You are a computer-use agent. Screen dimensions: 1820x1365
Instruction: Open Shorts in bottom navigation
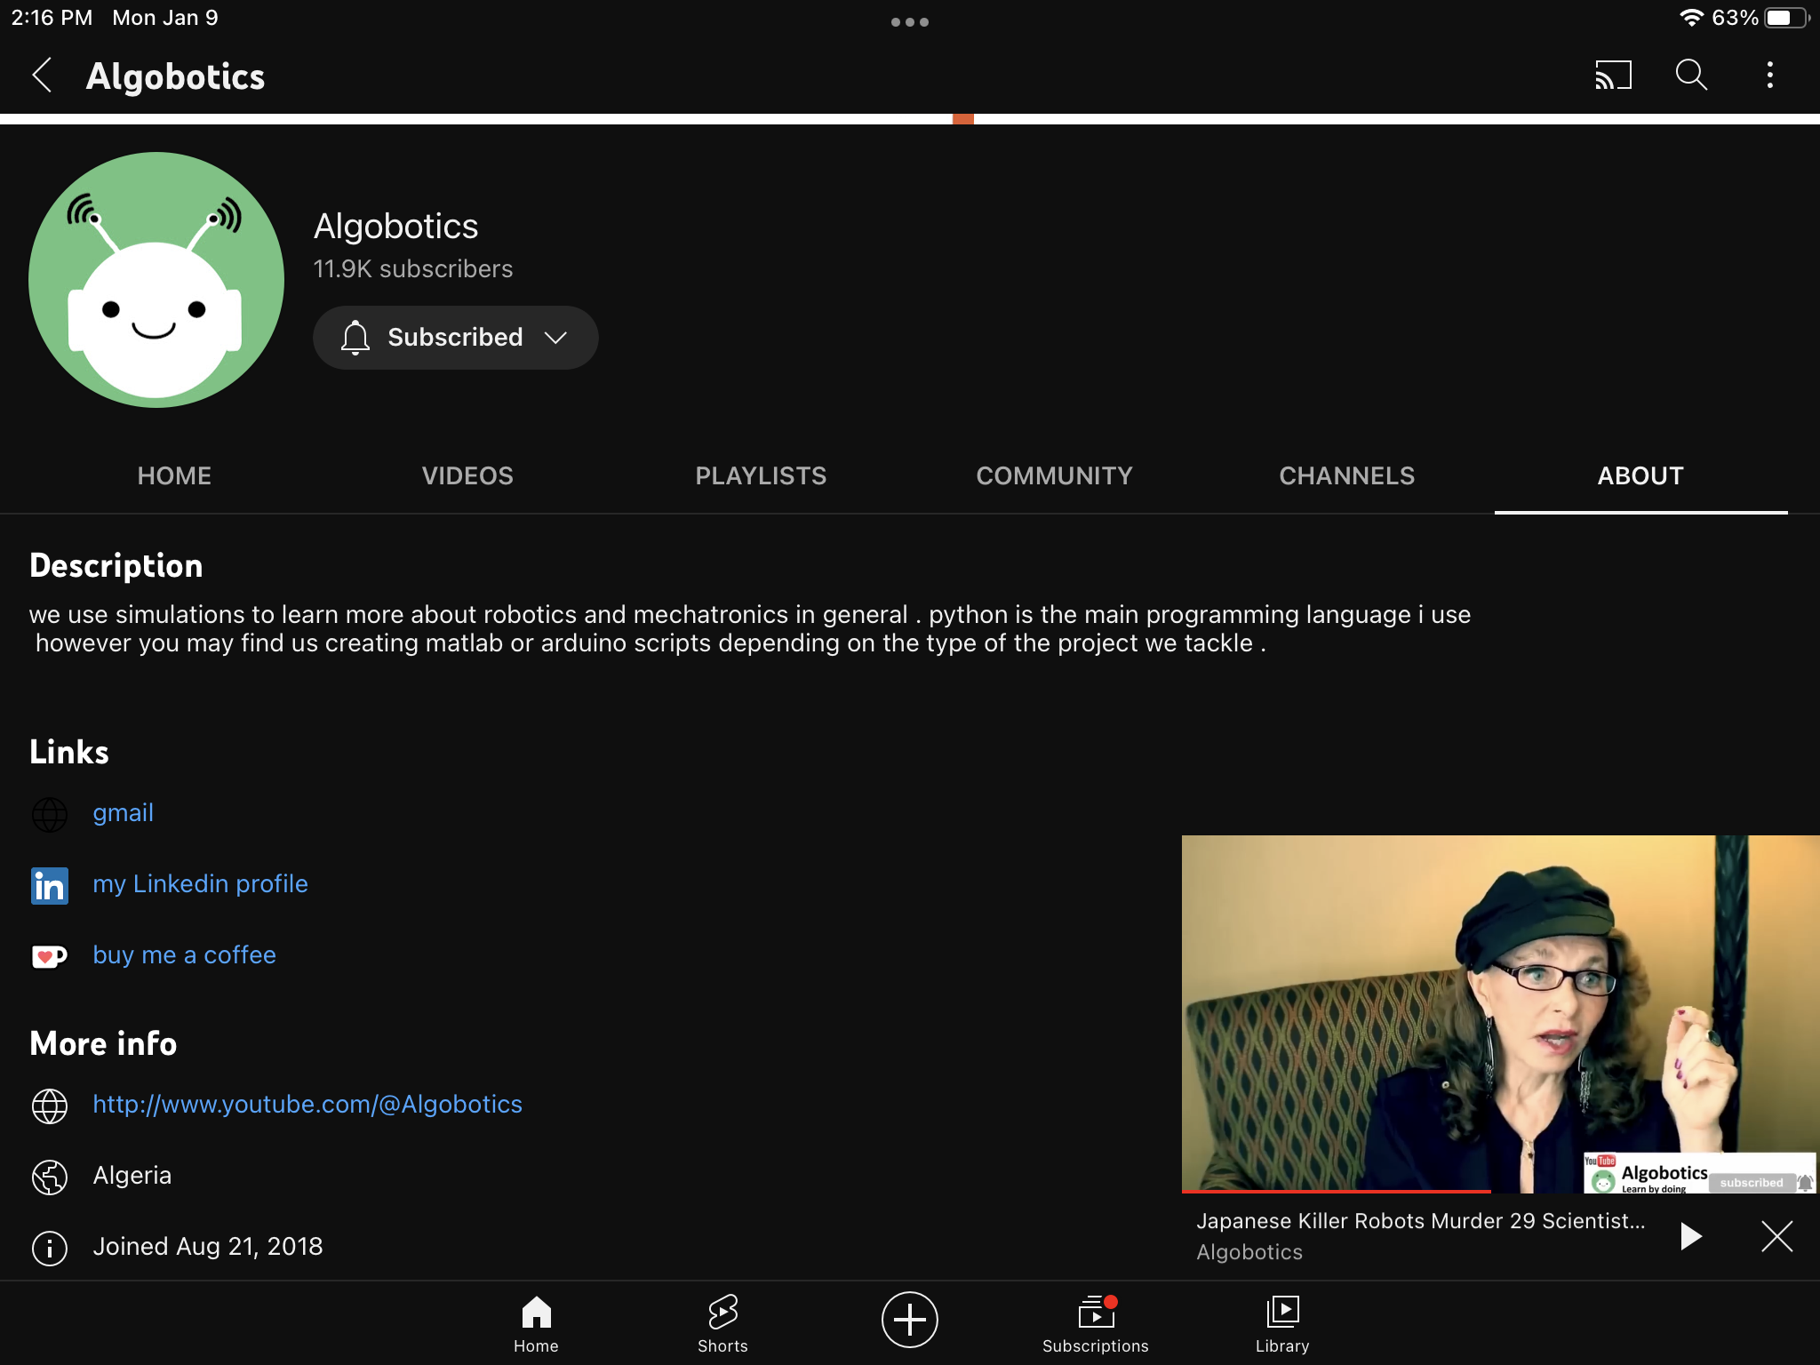722,1324
